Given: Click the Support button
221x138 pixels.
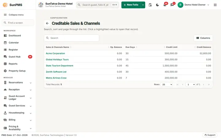Looking at the screenshot, I should 210,135.
